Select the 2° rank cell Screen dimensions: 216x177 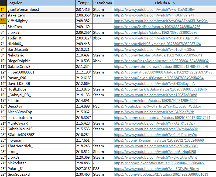pyautogui.click(x=3, y=15)
